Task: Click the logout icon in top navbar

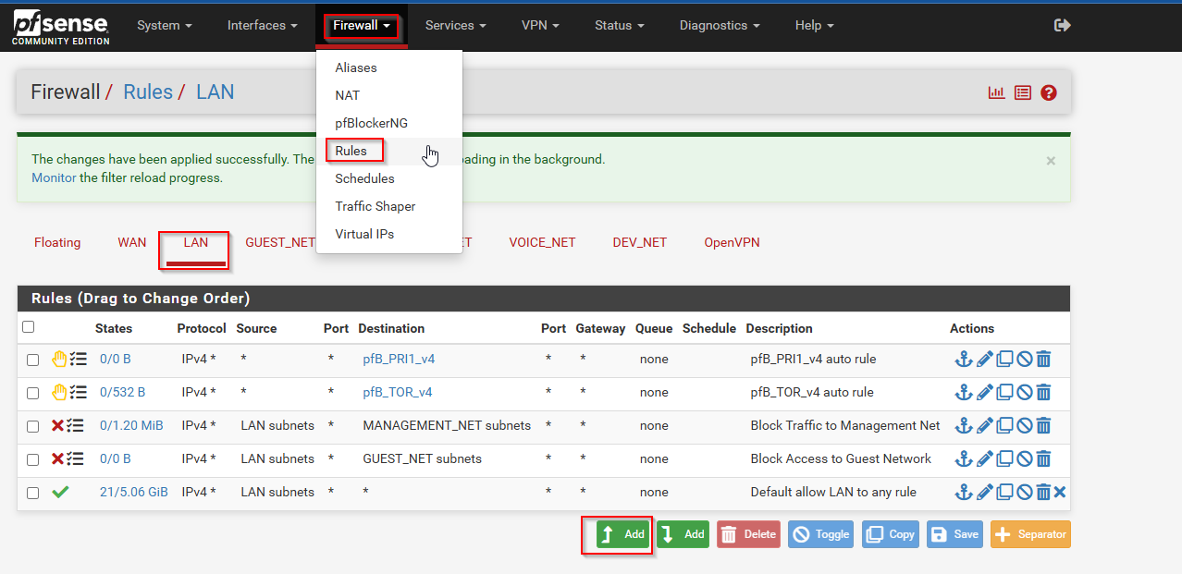Action: 1062,25
